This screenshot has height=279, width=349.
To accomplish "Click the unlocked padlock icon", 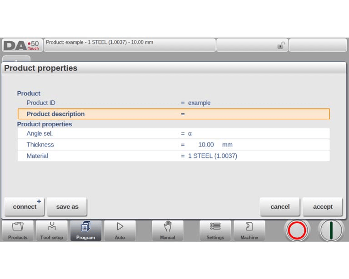I will click(281, 45).
